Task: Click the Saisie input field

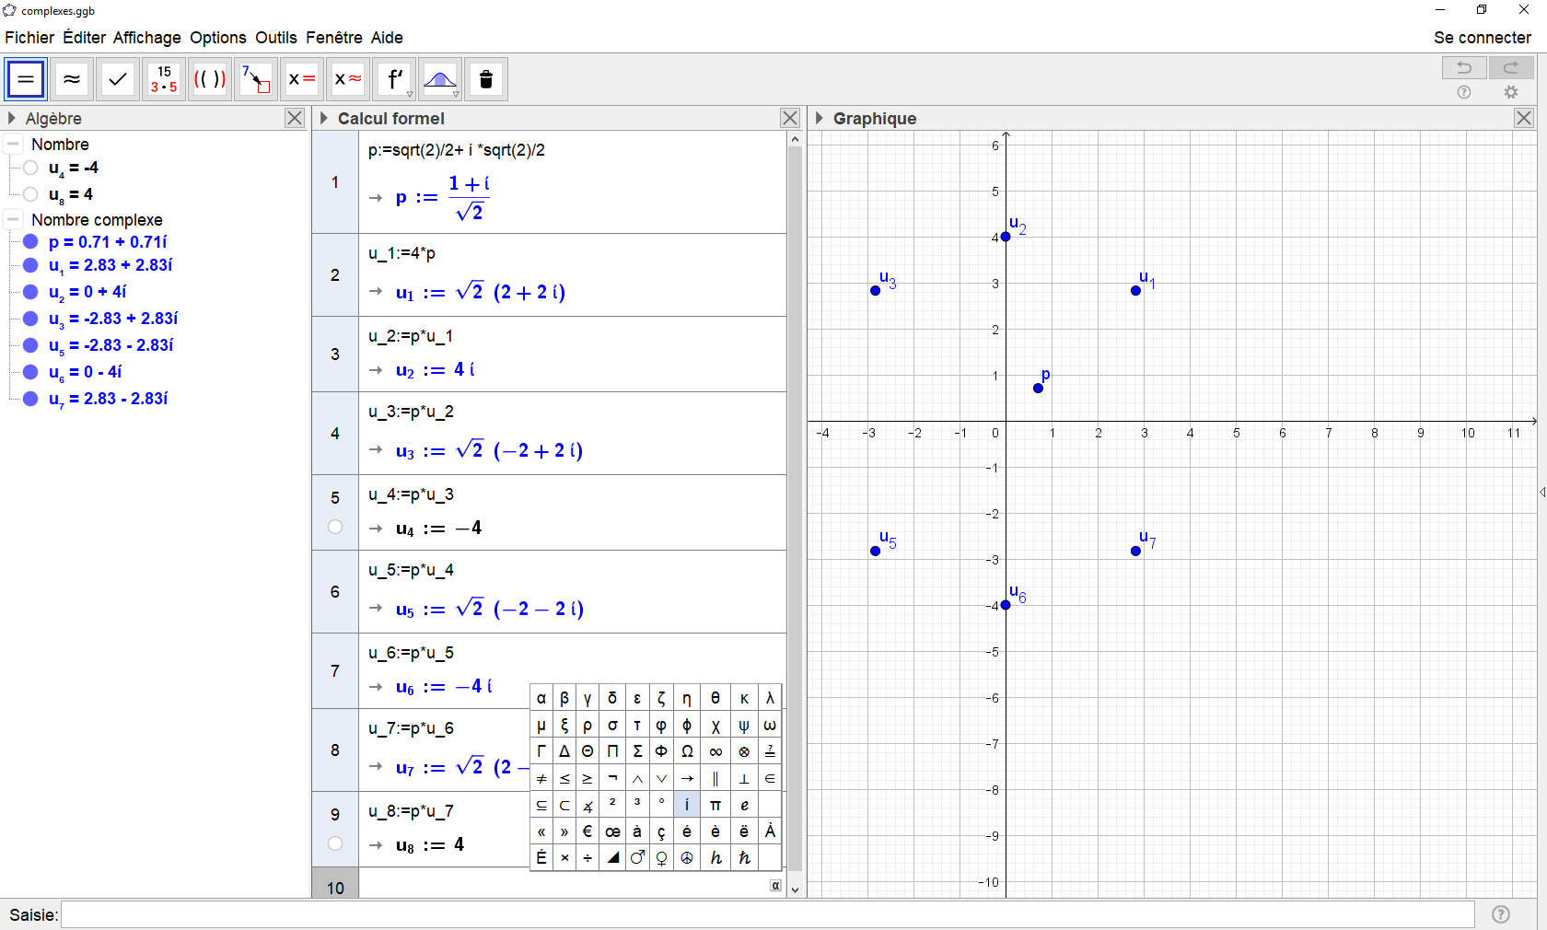Action: click(767, 914)
